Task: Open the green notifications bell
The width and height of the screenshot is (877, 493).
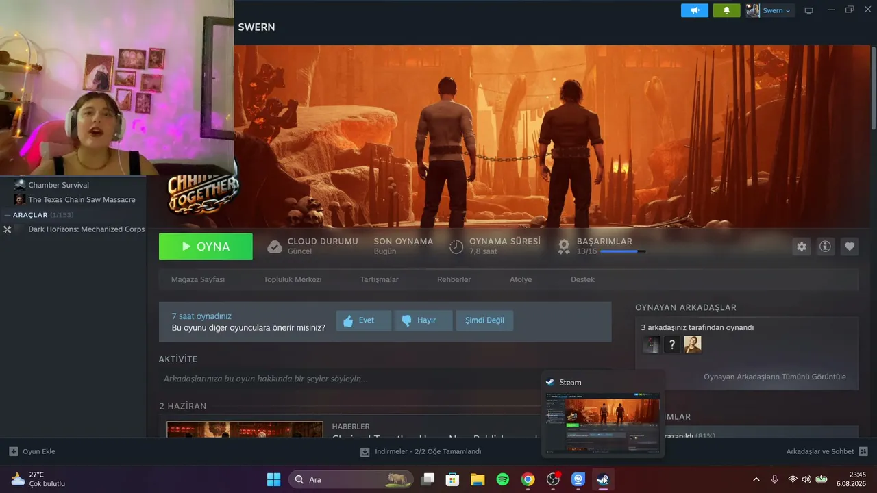Action: [726, 10]
